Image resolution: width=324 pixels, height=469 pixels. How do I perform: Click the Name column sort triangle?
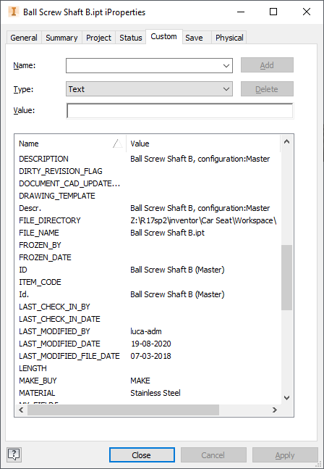pyautogui.click(x=118, y=144)
